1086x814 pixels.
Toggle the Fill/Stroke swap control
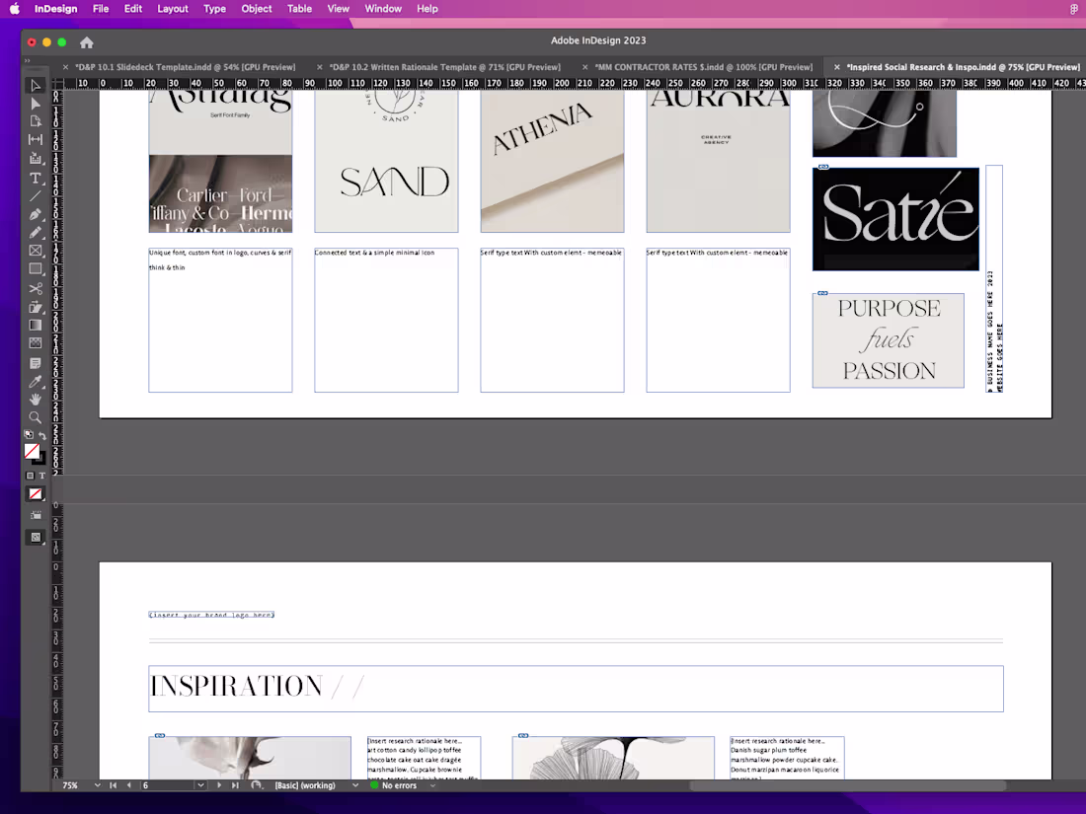pos(44,434)
